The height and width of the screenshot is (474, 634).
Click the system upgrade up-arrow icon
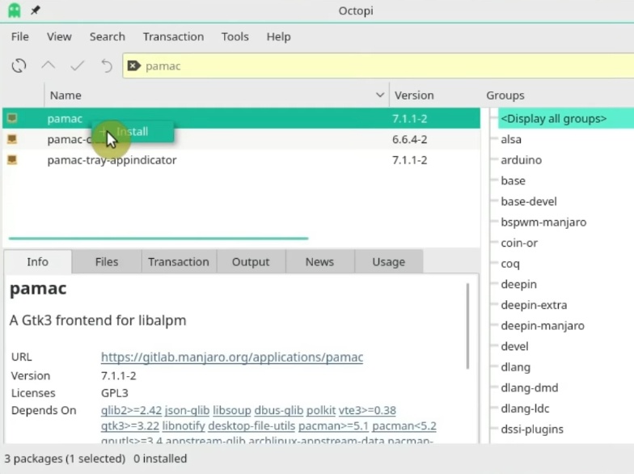[x=49, y=65]
